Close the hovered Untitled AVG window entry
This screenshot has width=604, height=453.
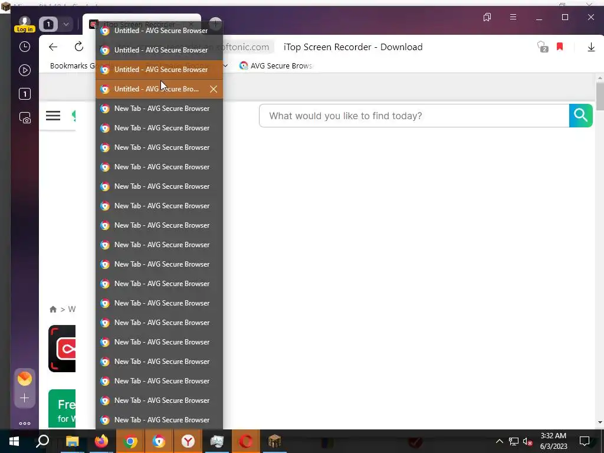click(214, 90)
